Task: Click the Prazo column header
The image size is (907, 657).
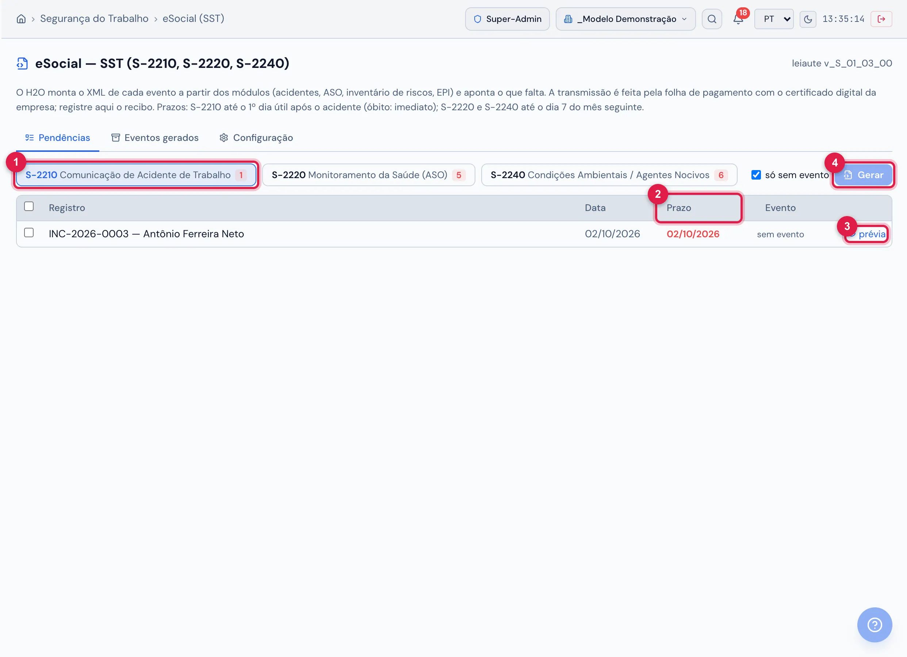Action: click(678, 208)
